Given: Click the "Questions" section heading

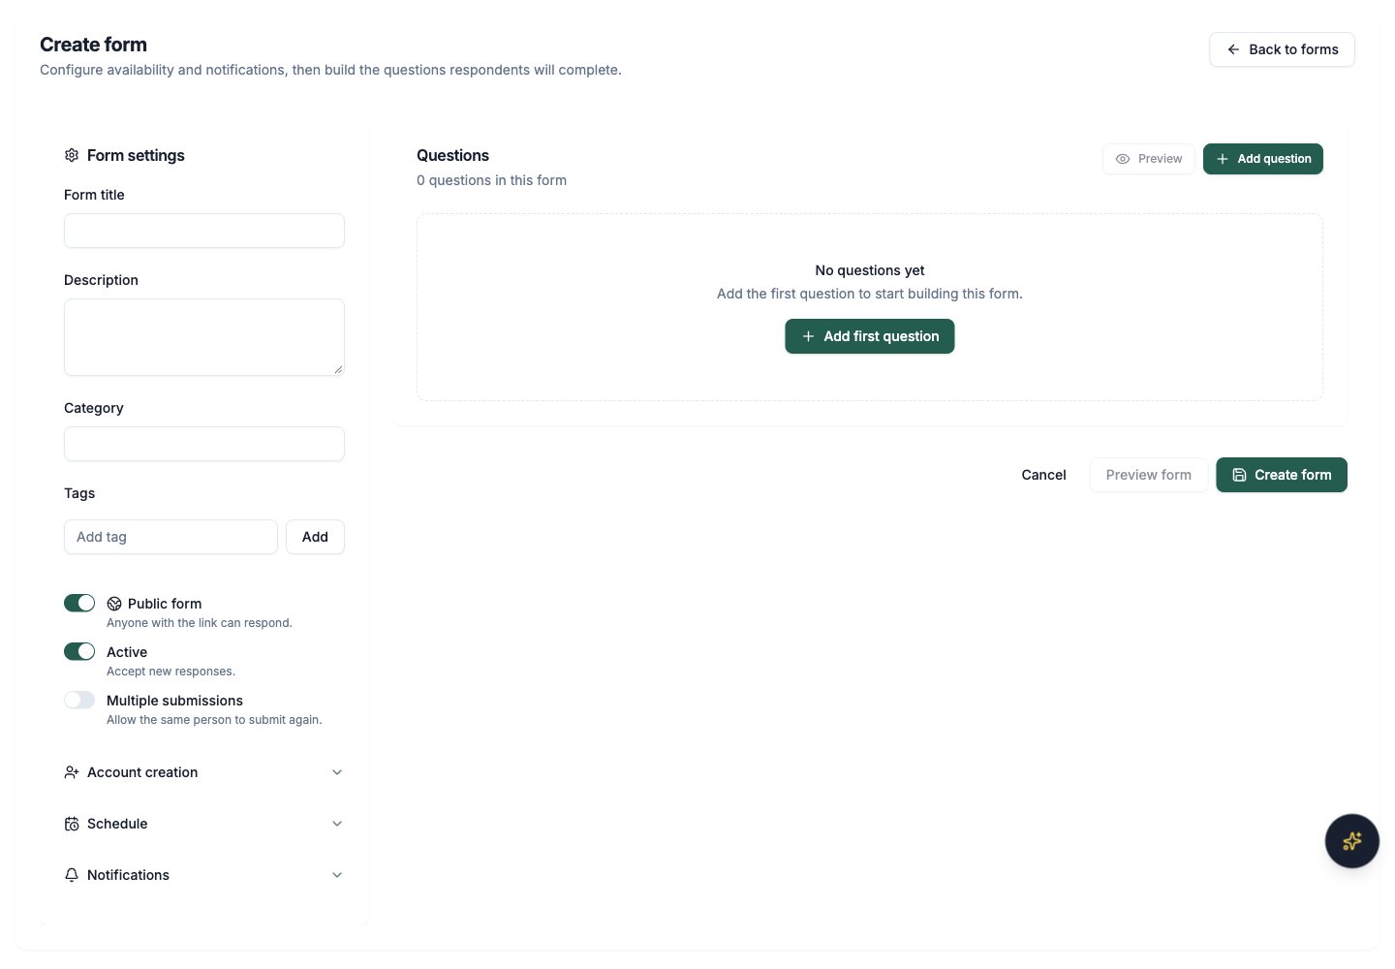Looking at the screenshot, I should click(x=452, y=155).
